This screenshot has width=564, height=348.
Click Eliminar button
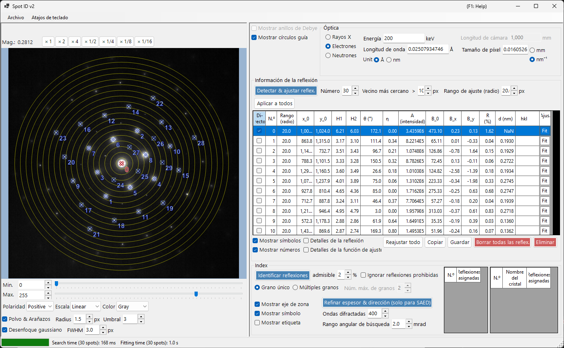coord(545,242)
